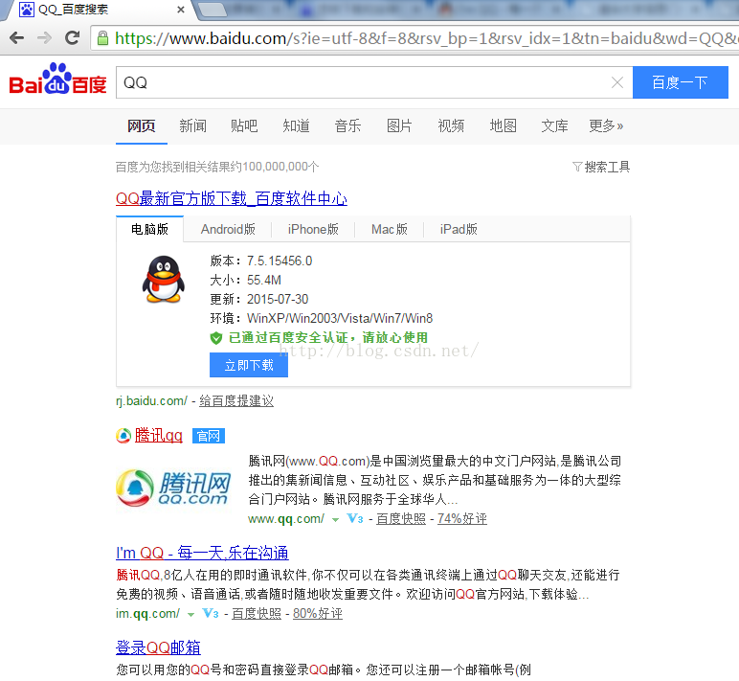The height and width of the screenshot is (681, 739).
Task: Click the www.qq.com/ URL text
Action: click(x=286, y=519)
